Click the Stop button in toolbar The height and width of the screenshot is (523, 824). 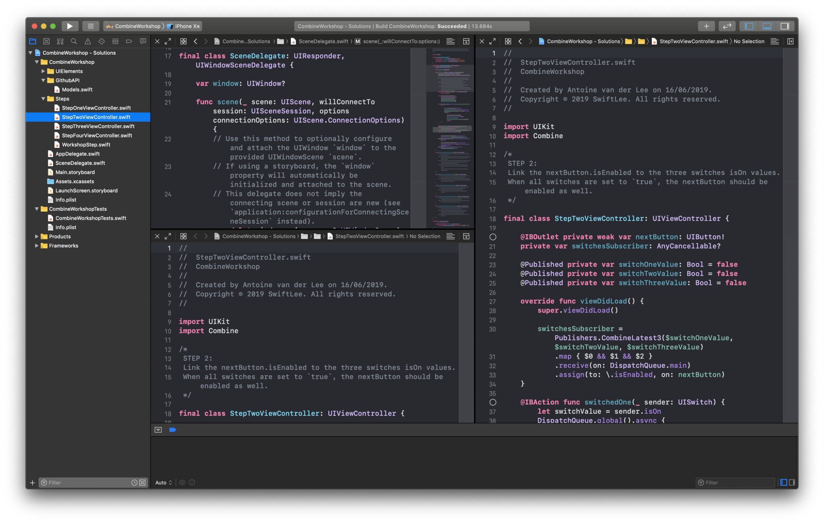pyautogui.click(x=91, y=26)
